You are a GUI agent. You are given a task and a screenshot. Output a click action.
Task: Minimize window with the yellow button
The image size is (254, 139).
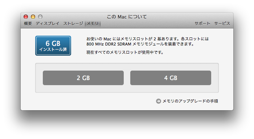(x=33, y=17)
